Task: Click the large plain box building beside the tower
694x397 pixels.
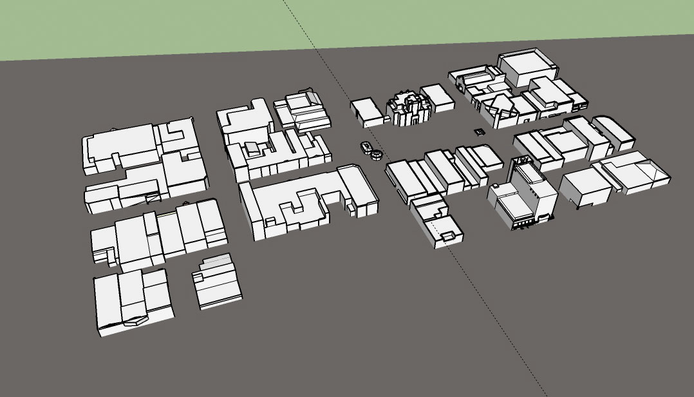Action: (x=585, y=188)
